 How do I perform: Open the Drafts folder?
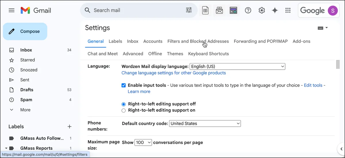(x=27, y=90)
